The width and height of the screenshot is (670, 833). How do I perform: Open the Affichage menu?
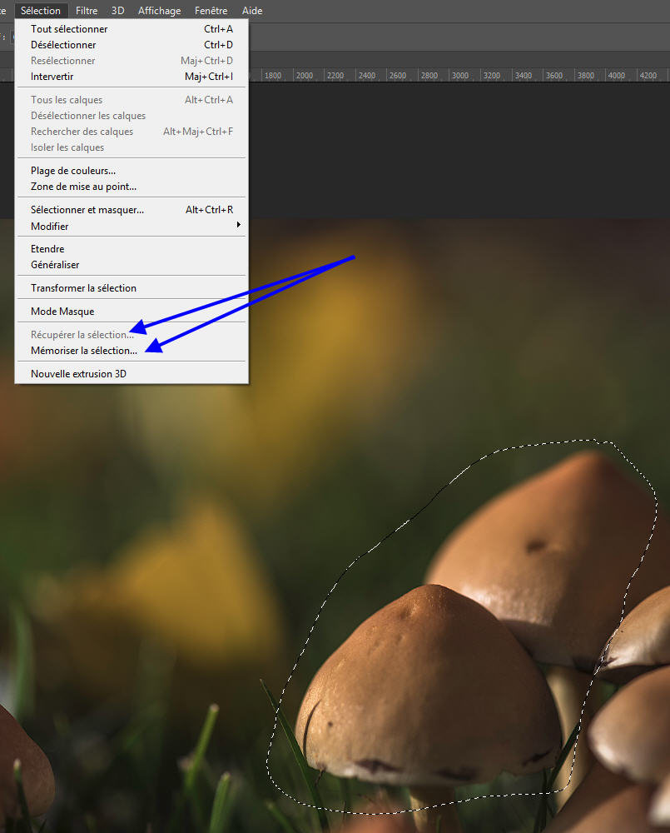coord(159,11)
